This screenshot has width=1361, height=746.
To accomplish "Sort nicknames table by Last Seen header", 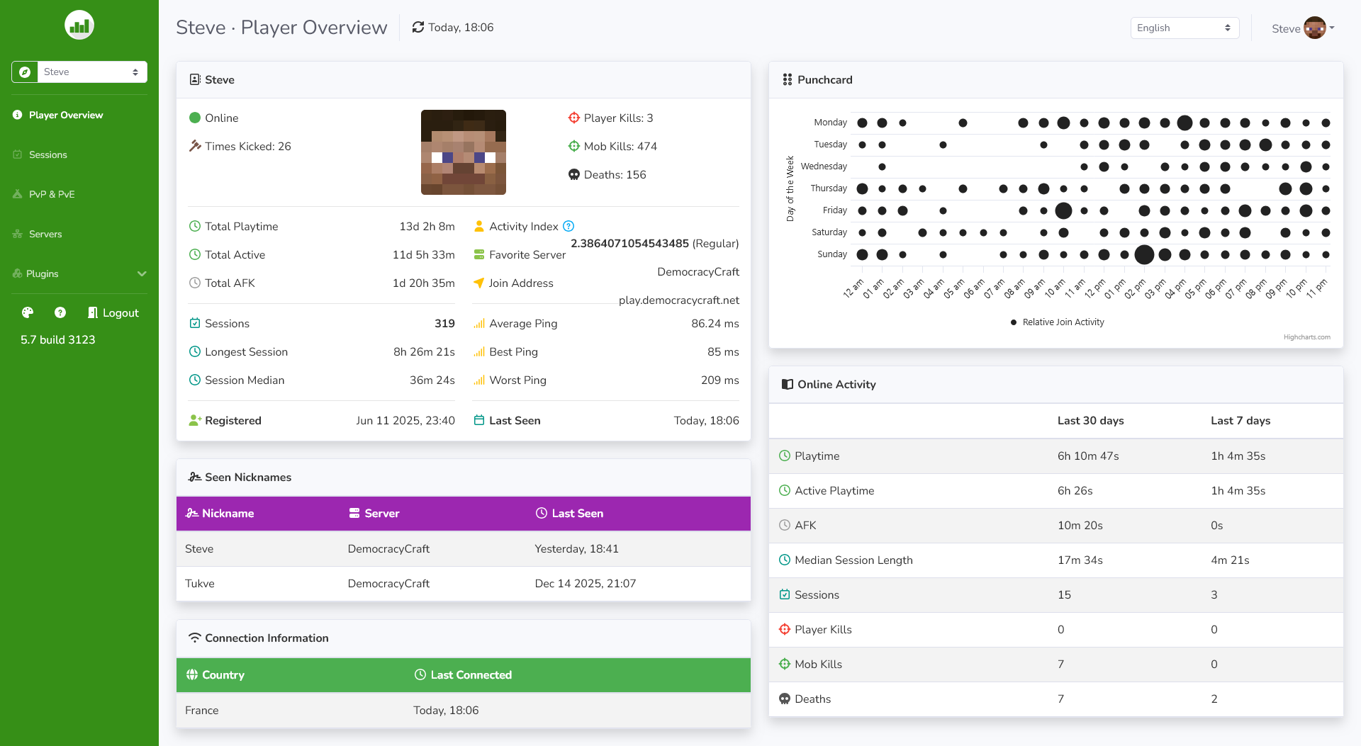I will coord(577,514).
